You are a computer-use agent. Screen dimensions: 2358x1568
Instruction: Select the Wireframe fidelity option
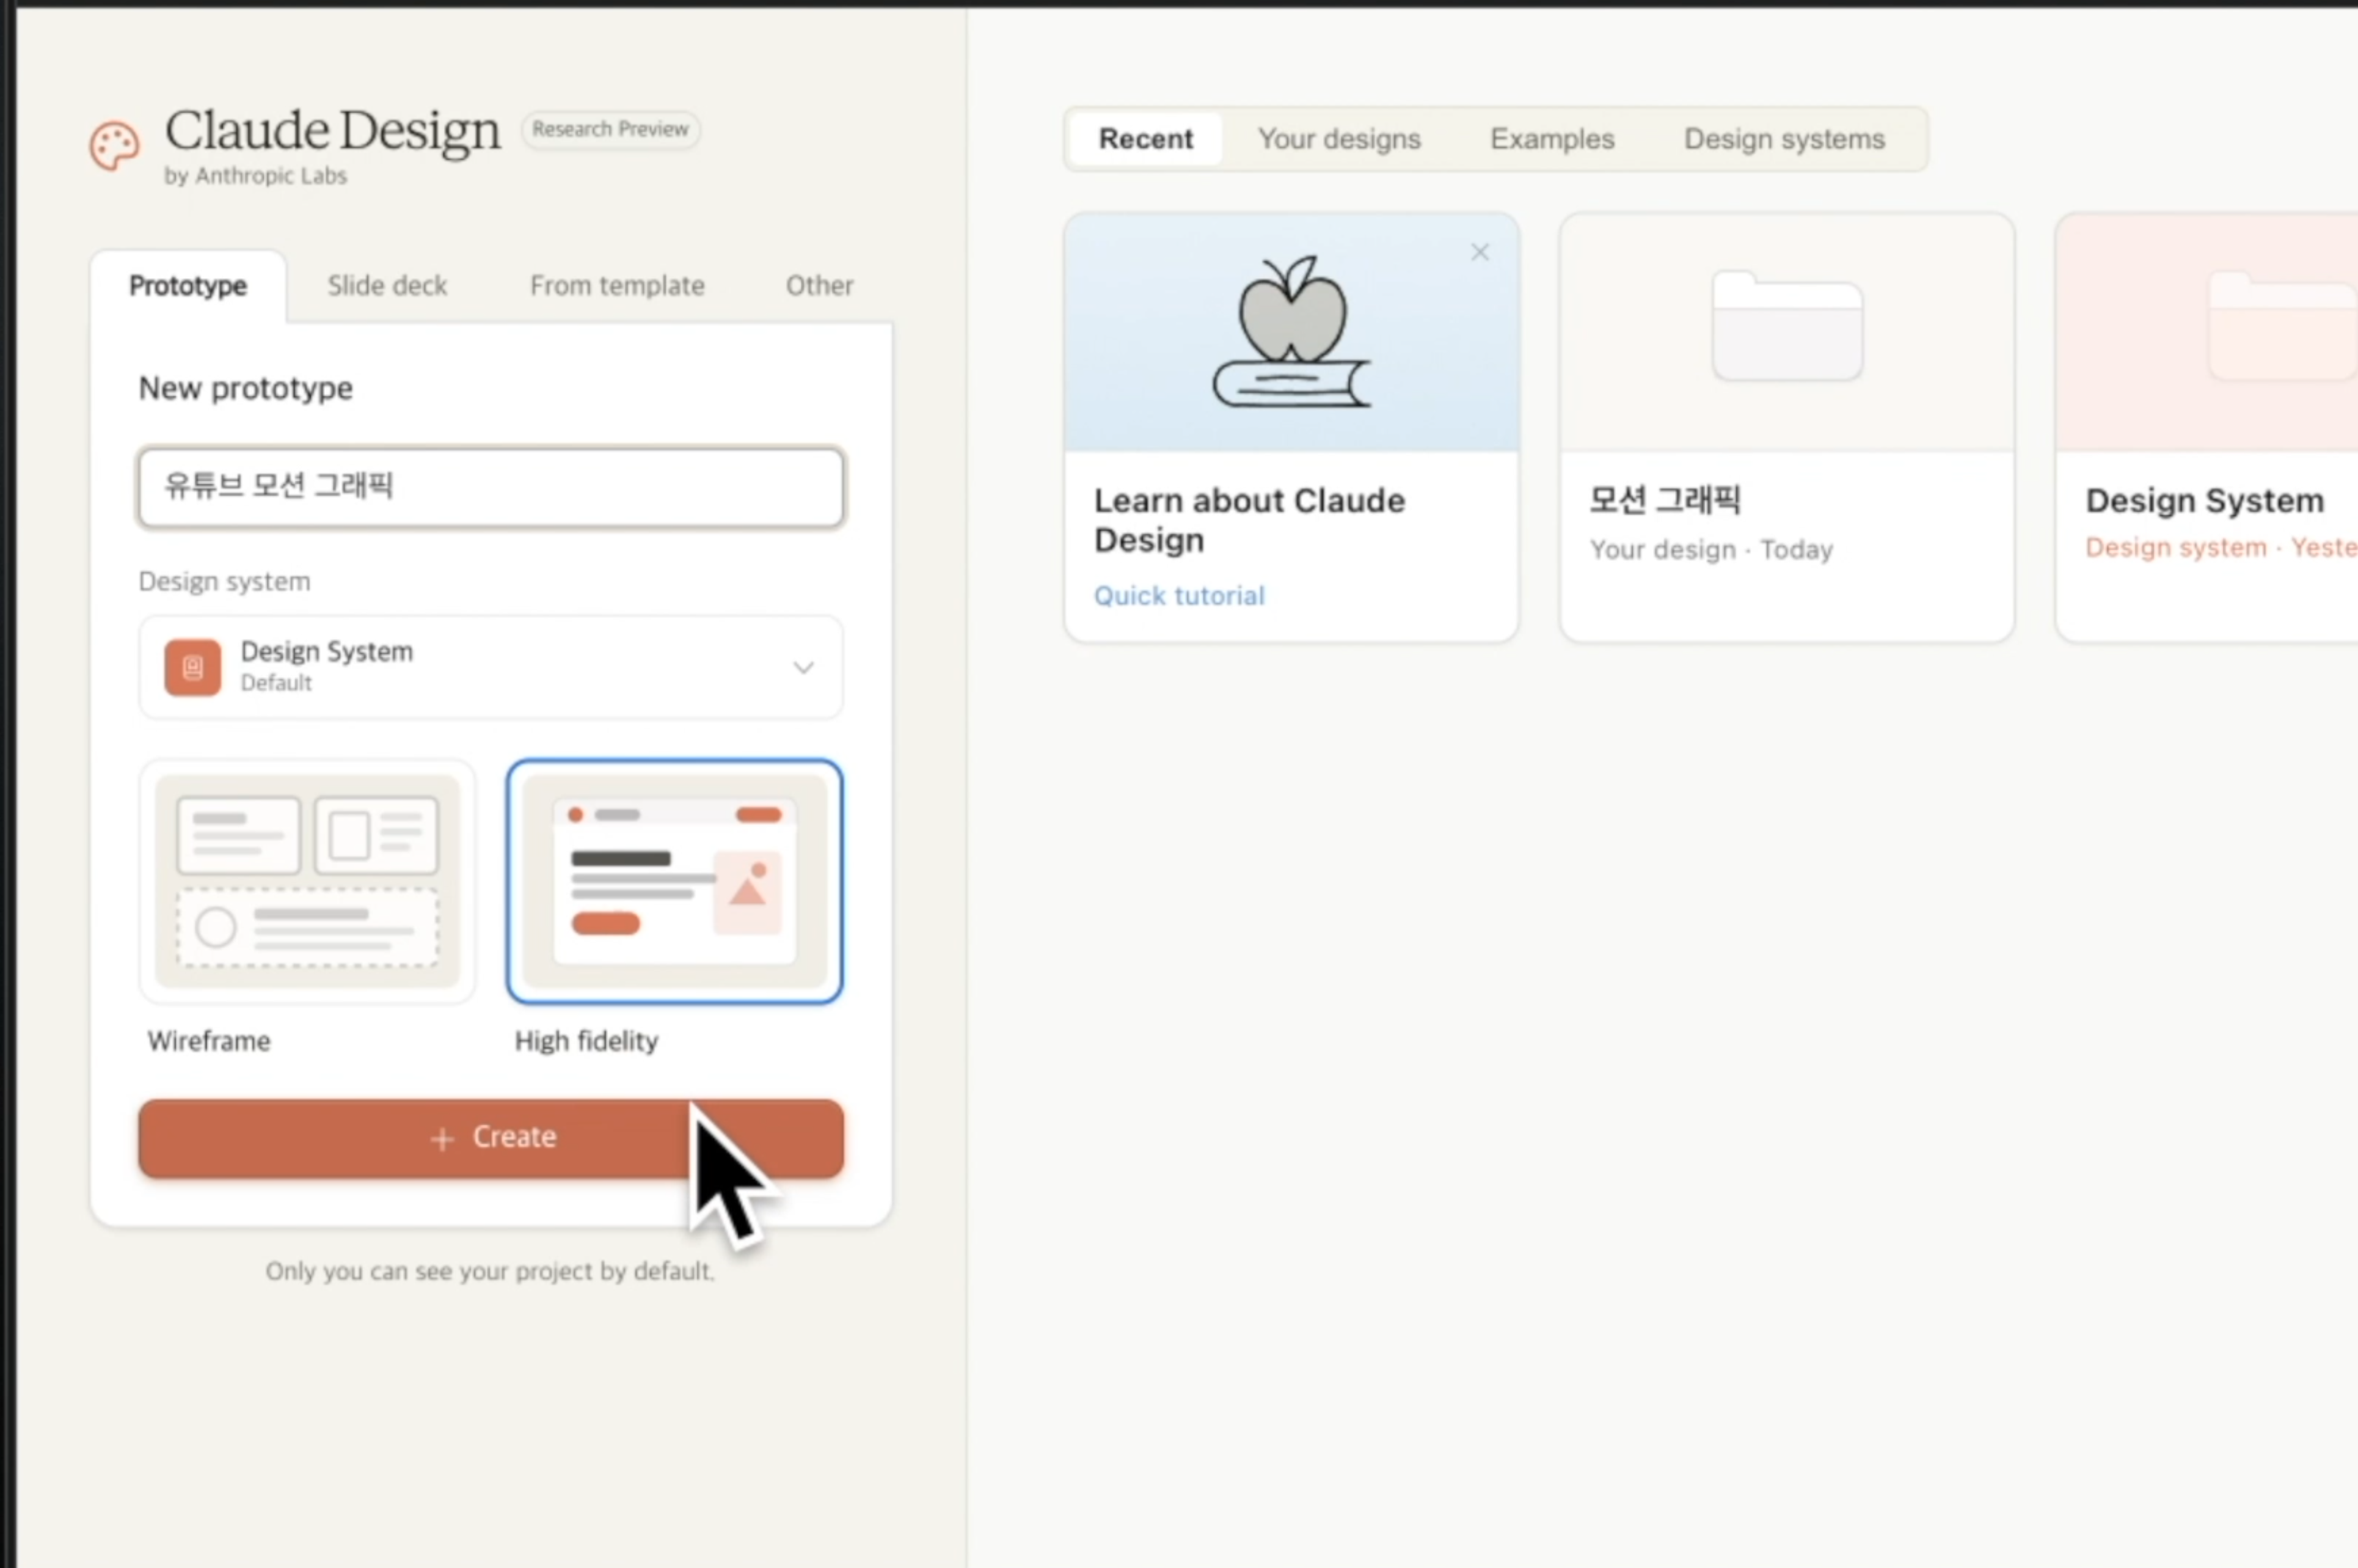click(307, 881)
